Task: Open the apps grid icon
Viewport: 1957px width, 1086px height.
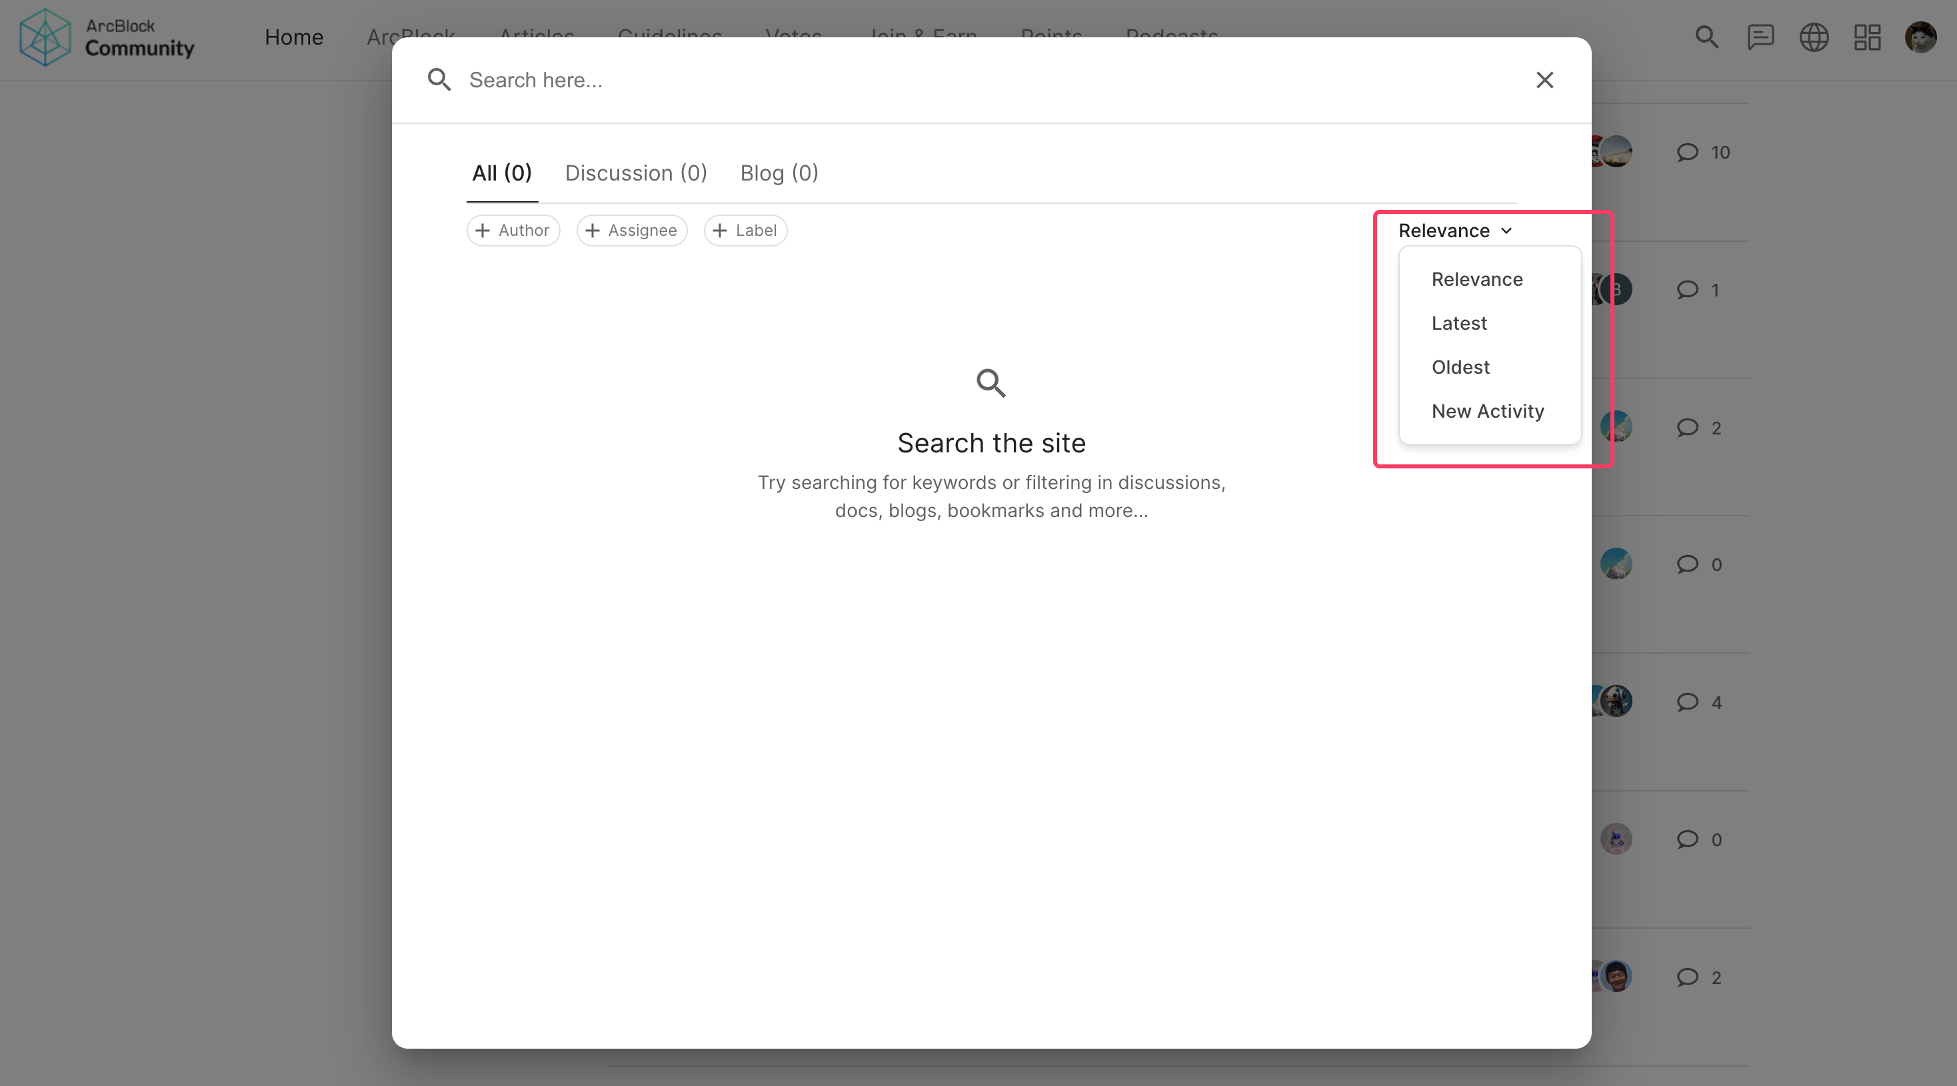Action: pos(1866,37)
